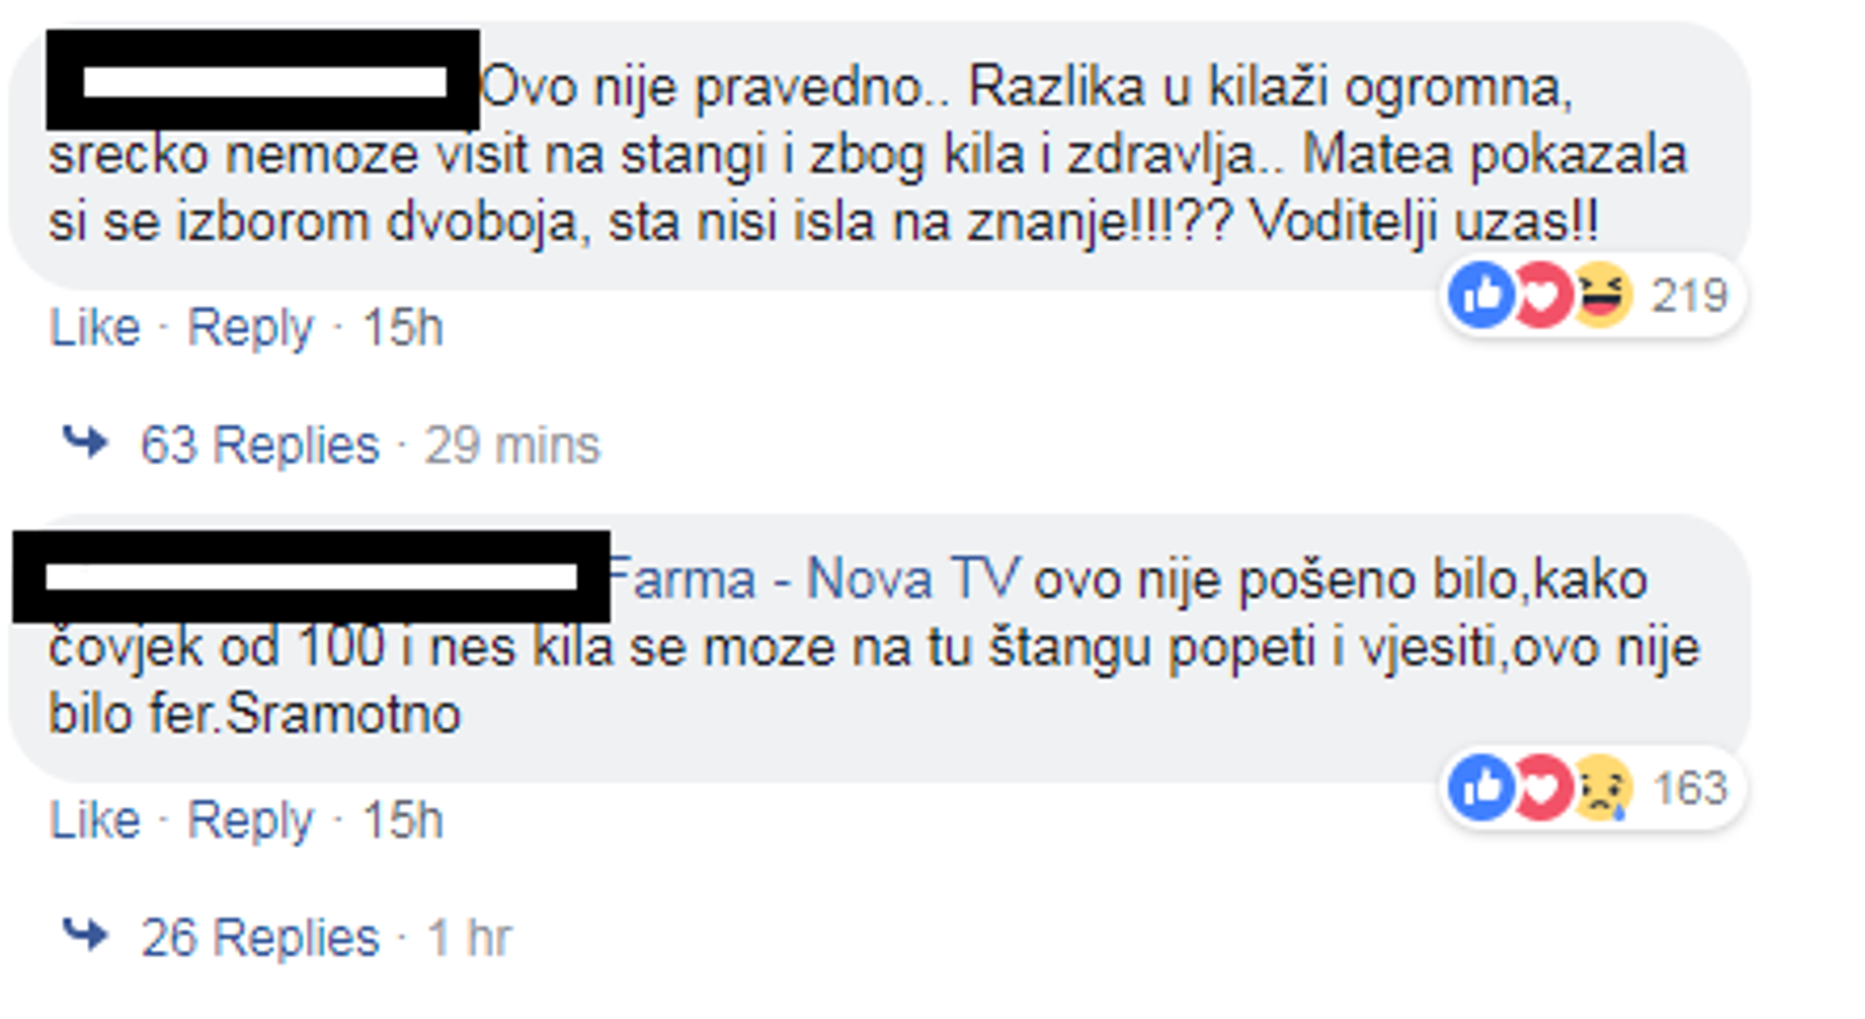Reply to the first comment
Image resolution: width=1865 pixels, height=1019 pixels.
pyautogui.click(x=250, y=329)
